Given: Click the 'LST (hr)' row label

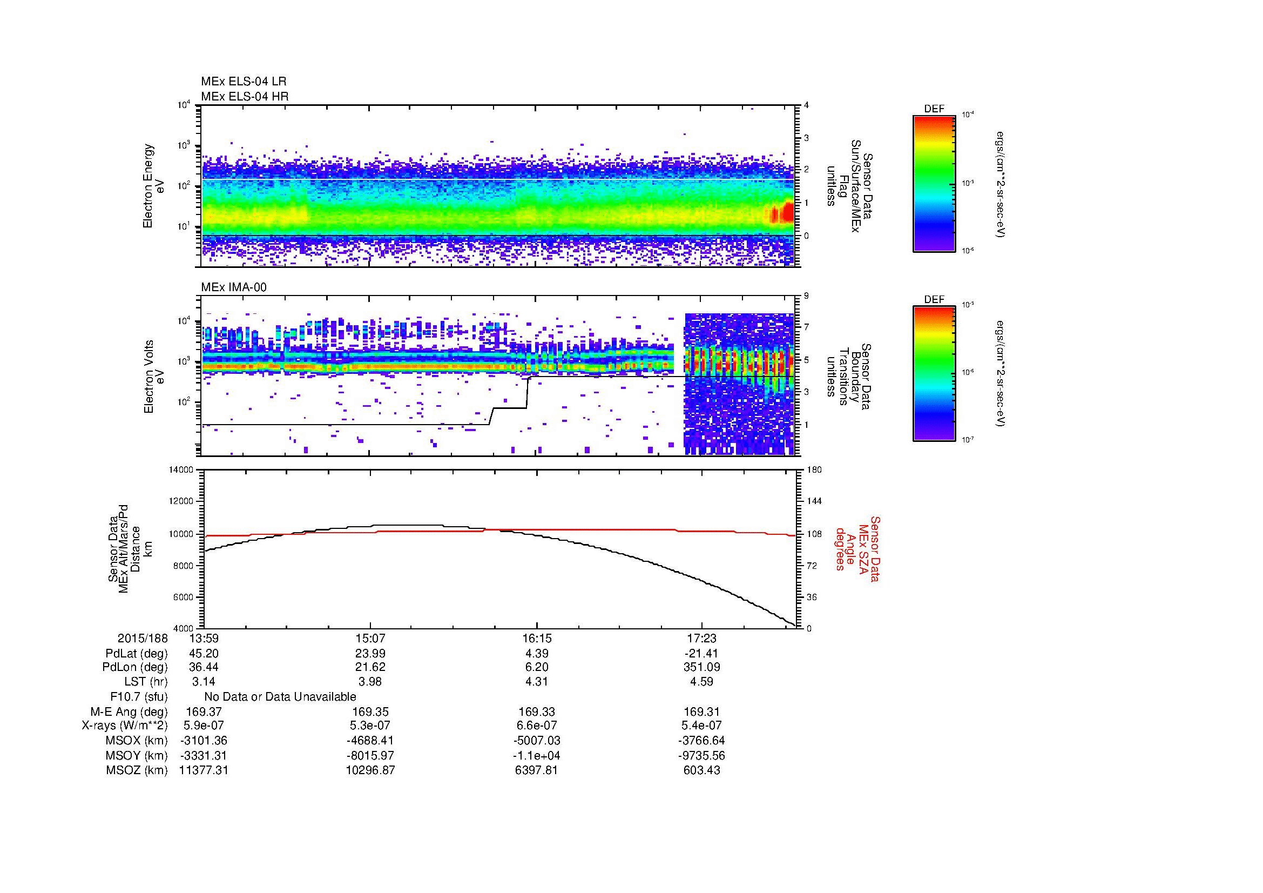Looking at the screenshot, I should click(x=146, y=682).
